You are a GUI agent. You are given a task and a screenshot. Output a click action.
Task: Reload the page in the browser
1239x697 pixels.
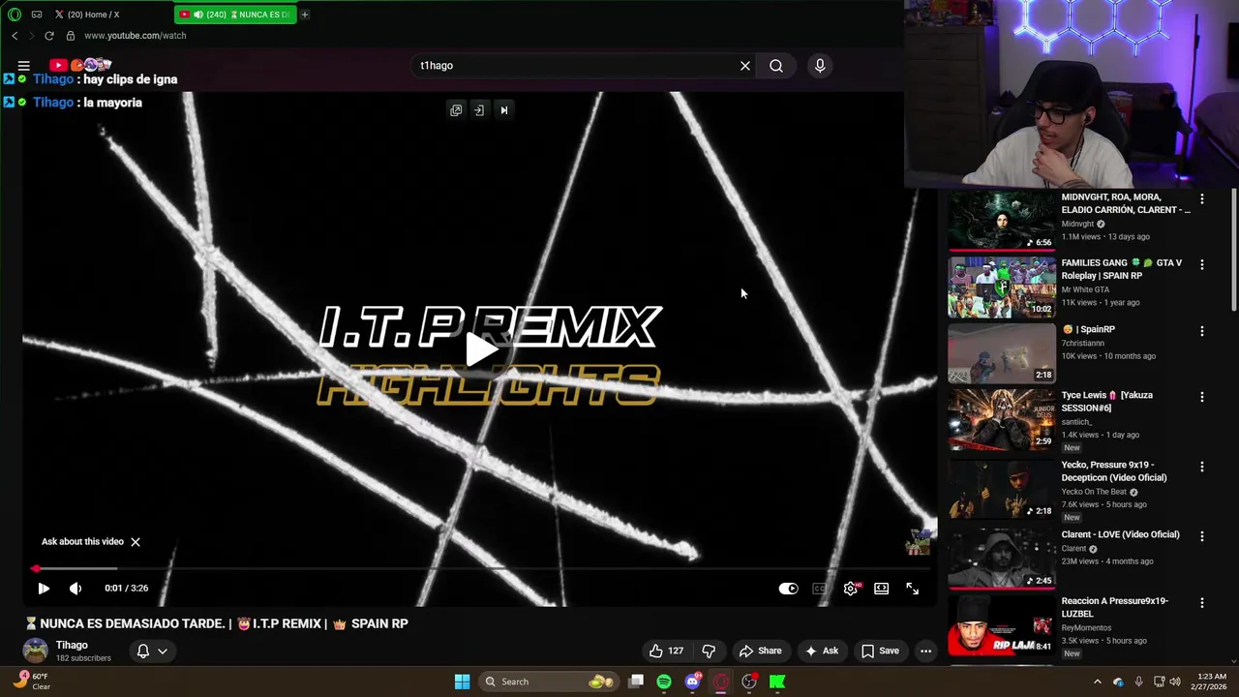[49, 36]
